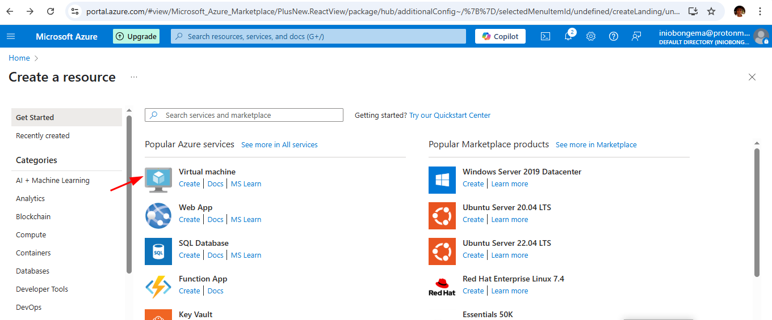Click the SQL Database service icon
Image resolution: width=772 pixels, height=320 pixels.
coord(158,251)
